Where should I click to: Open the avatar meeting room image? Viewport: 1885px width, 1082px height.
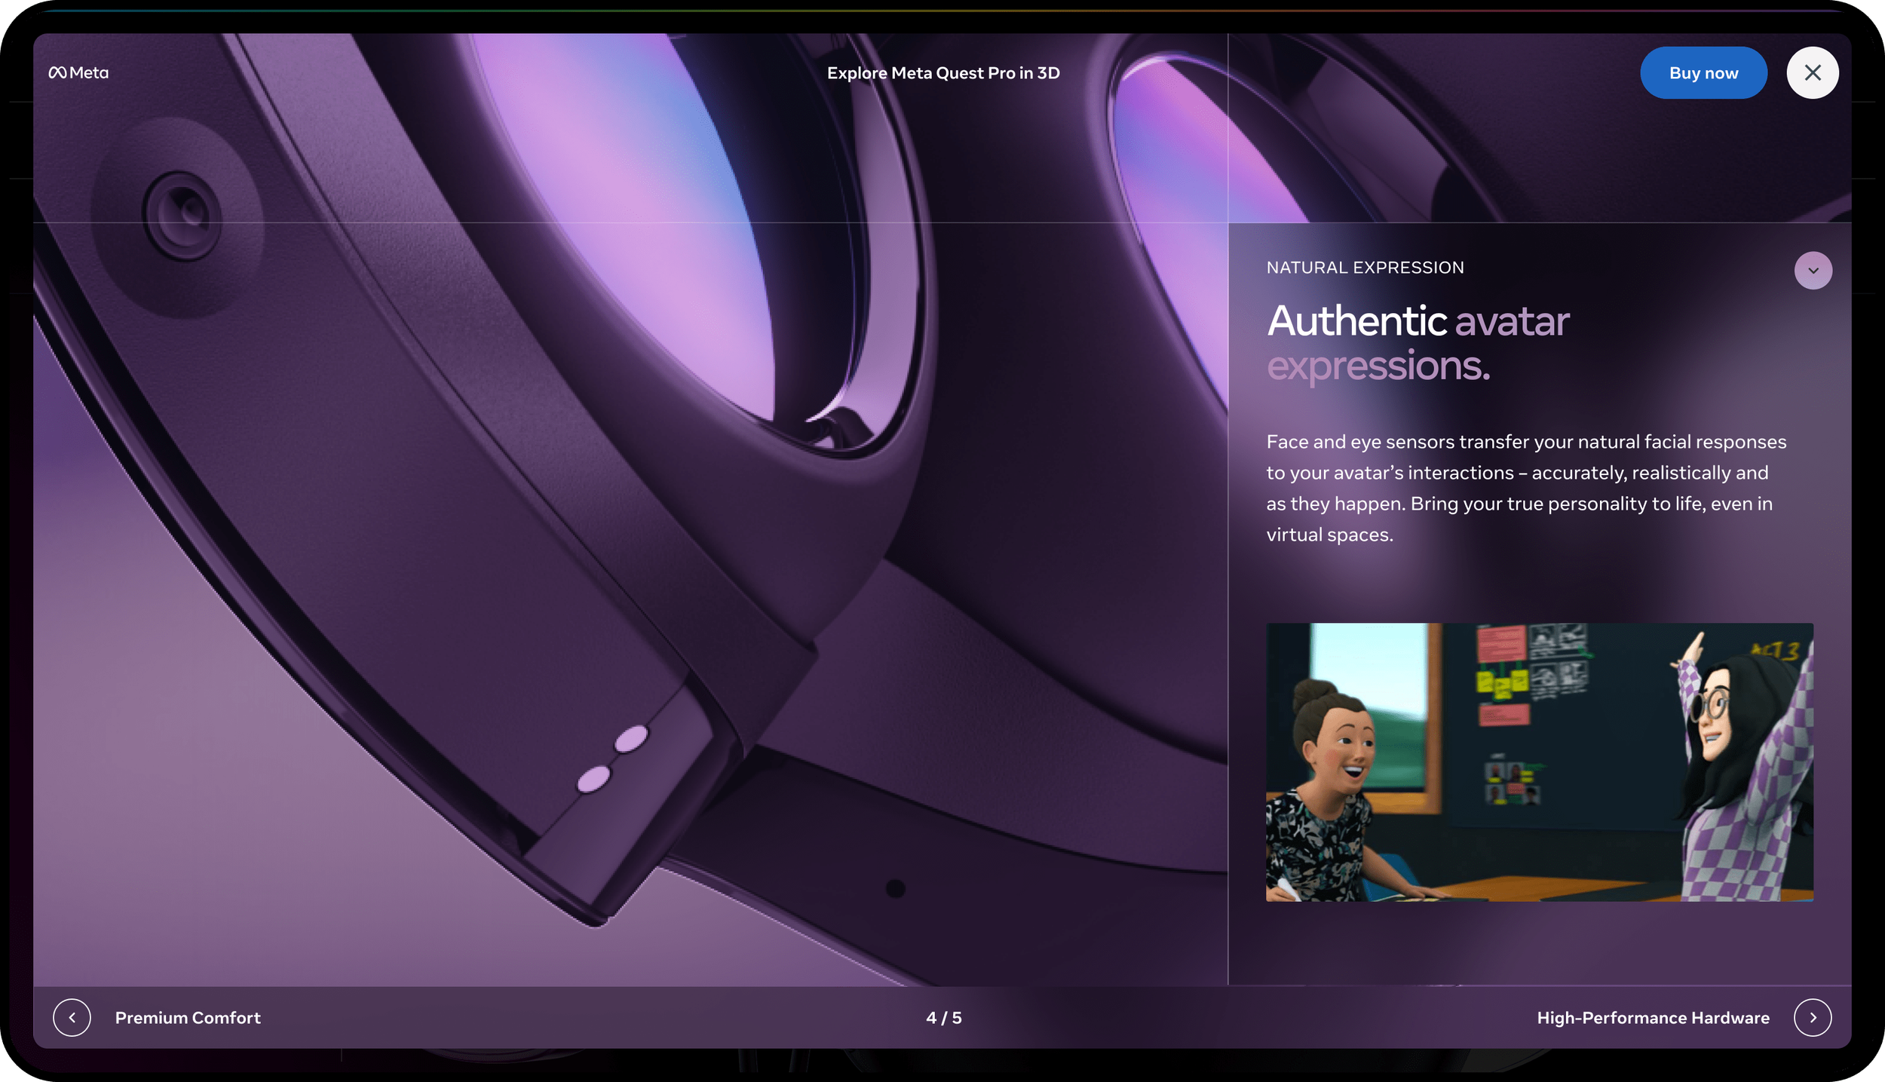(x=1539, y=762)
